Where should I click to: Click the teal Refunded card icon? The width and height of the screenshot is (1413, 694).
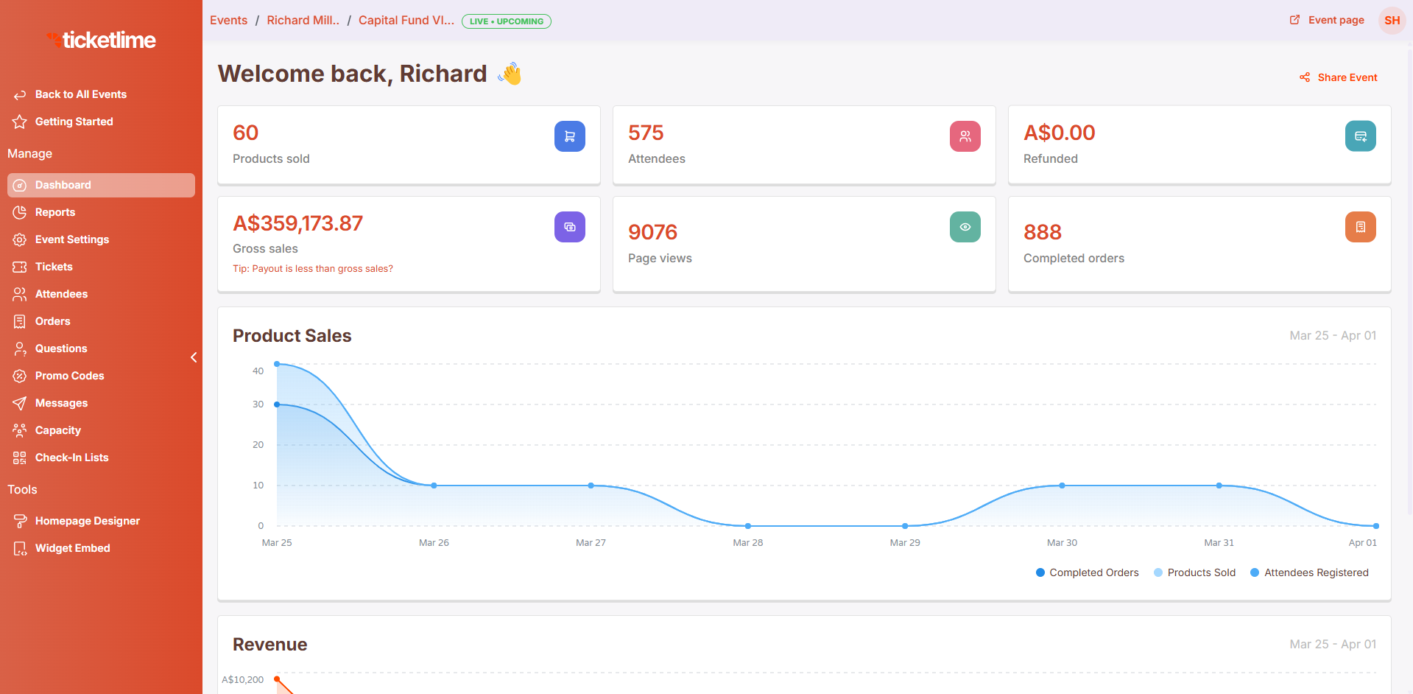tap(1360, 136)
